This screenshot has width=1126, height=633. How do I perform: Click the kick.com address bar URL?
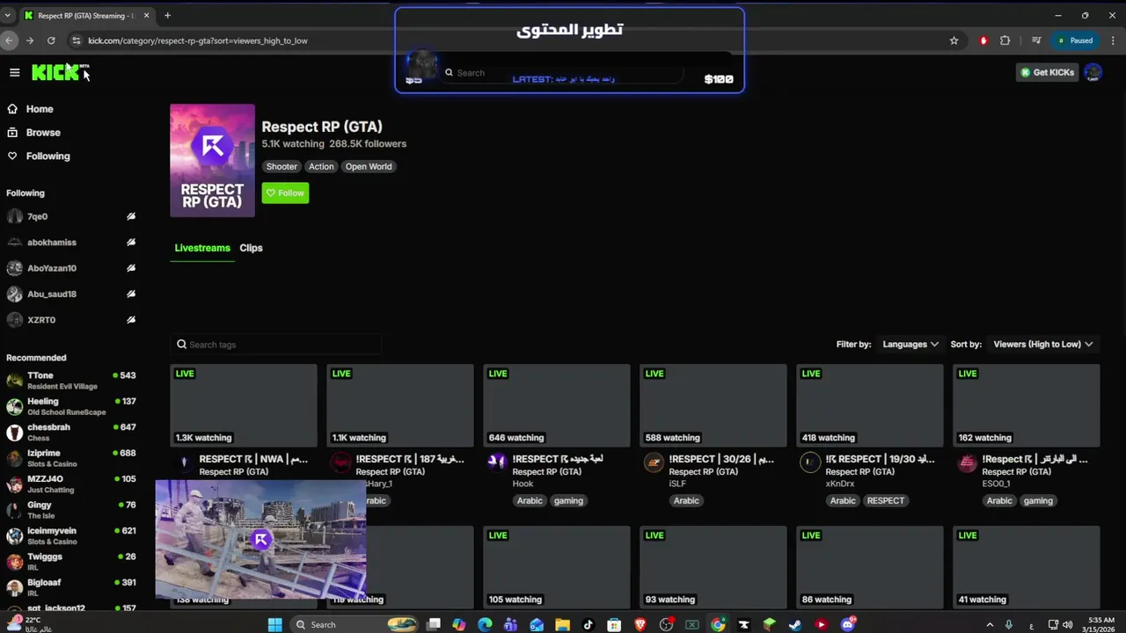198,40
